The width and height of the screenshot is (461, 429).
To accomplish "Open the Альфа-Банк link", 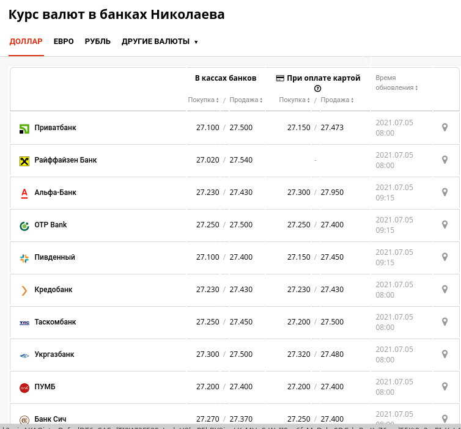I will (55, 192).
